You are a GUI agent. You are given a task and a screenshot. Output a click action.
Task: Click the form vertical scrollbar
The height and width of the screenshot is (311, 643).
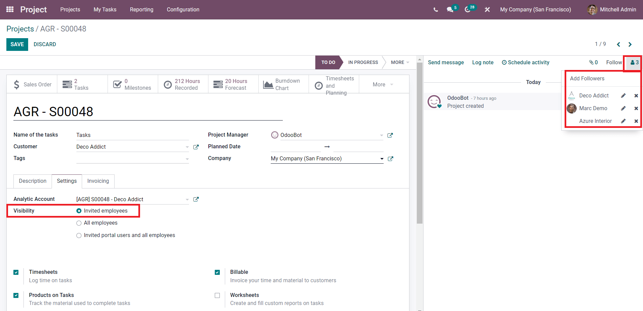point(420,143)
